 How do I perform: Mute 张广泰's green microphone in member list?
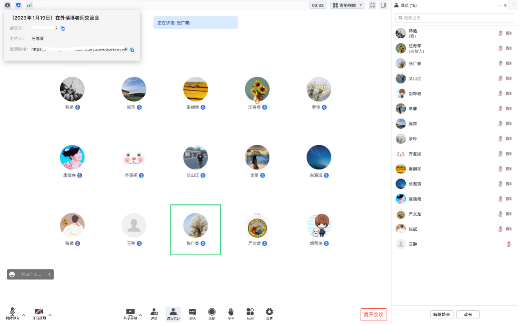point(500,64)
